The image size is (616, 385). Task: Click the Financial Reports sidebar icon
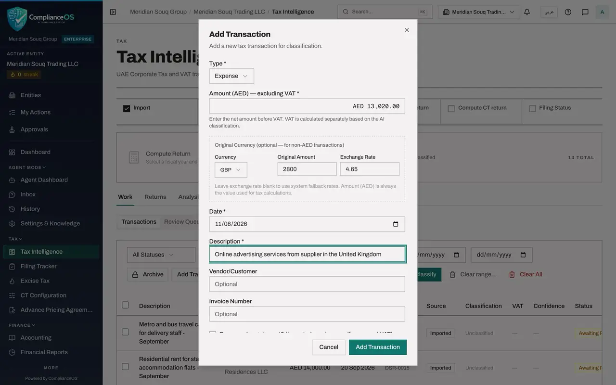coord(12,352)
